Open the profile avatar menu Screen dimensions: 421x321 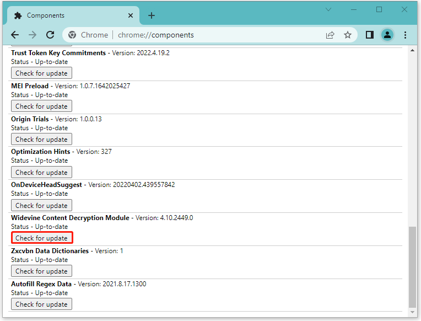(387, 35)
